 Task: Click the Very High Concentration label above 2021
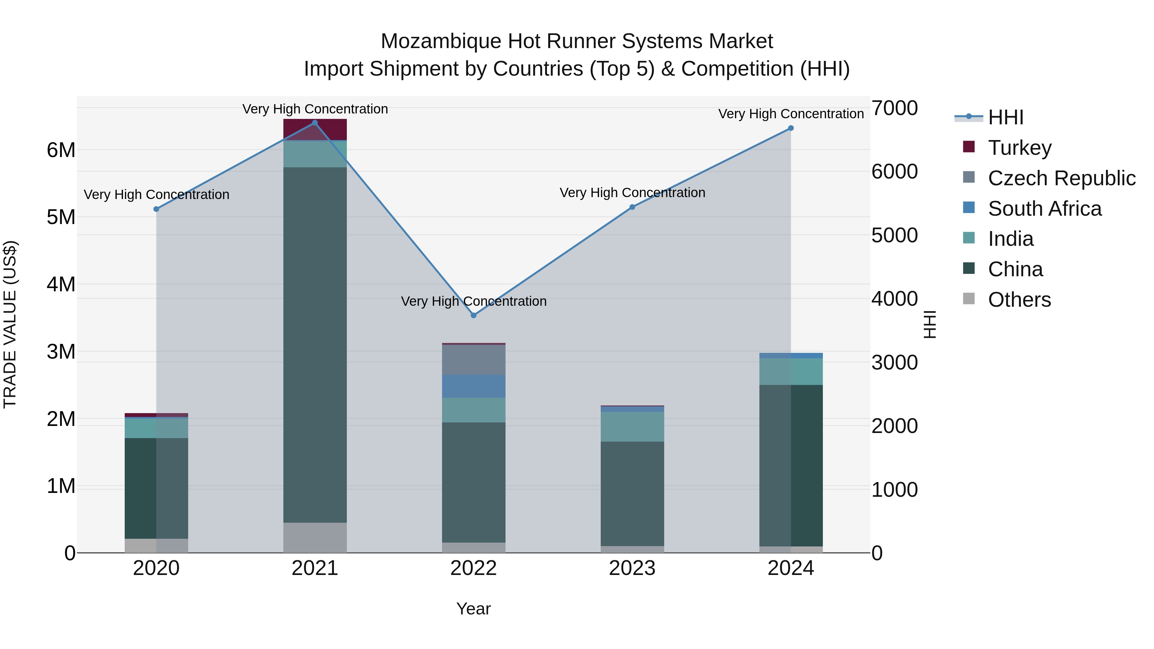[315, 109]
